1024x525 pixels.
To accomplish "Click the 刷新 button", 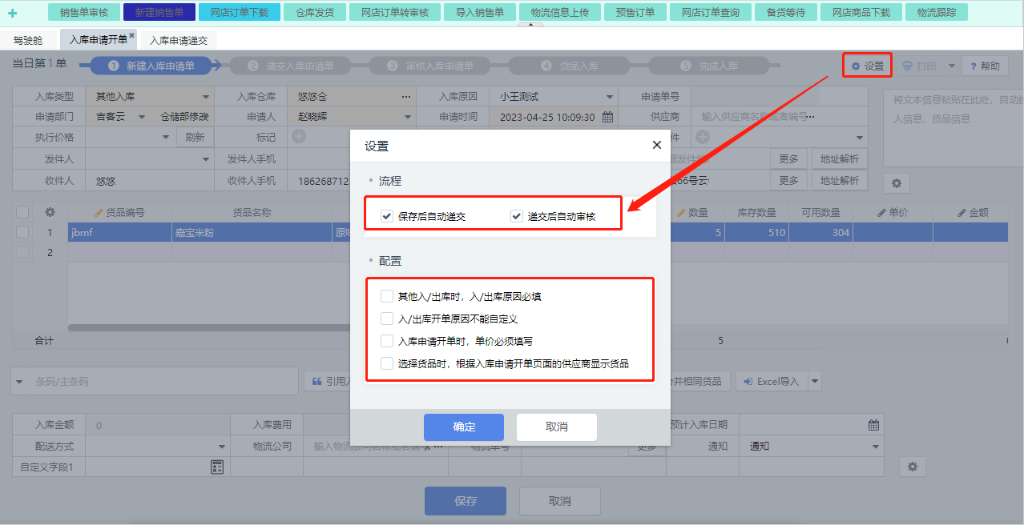I will pyautogui.click(x=195, y=137).
